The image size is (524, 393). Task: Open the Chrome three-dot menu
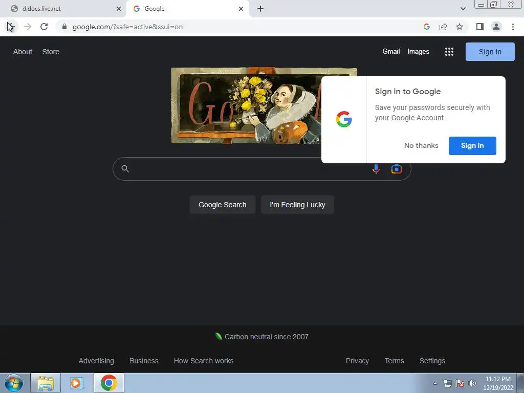(513, 27)
